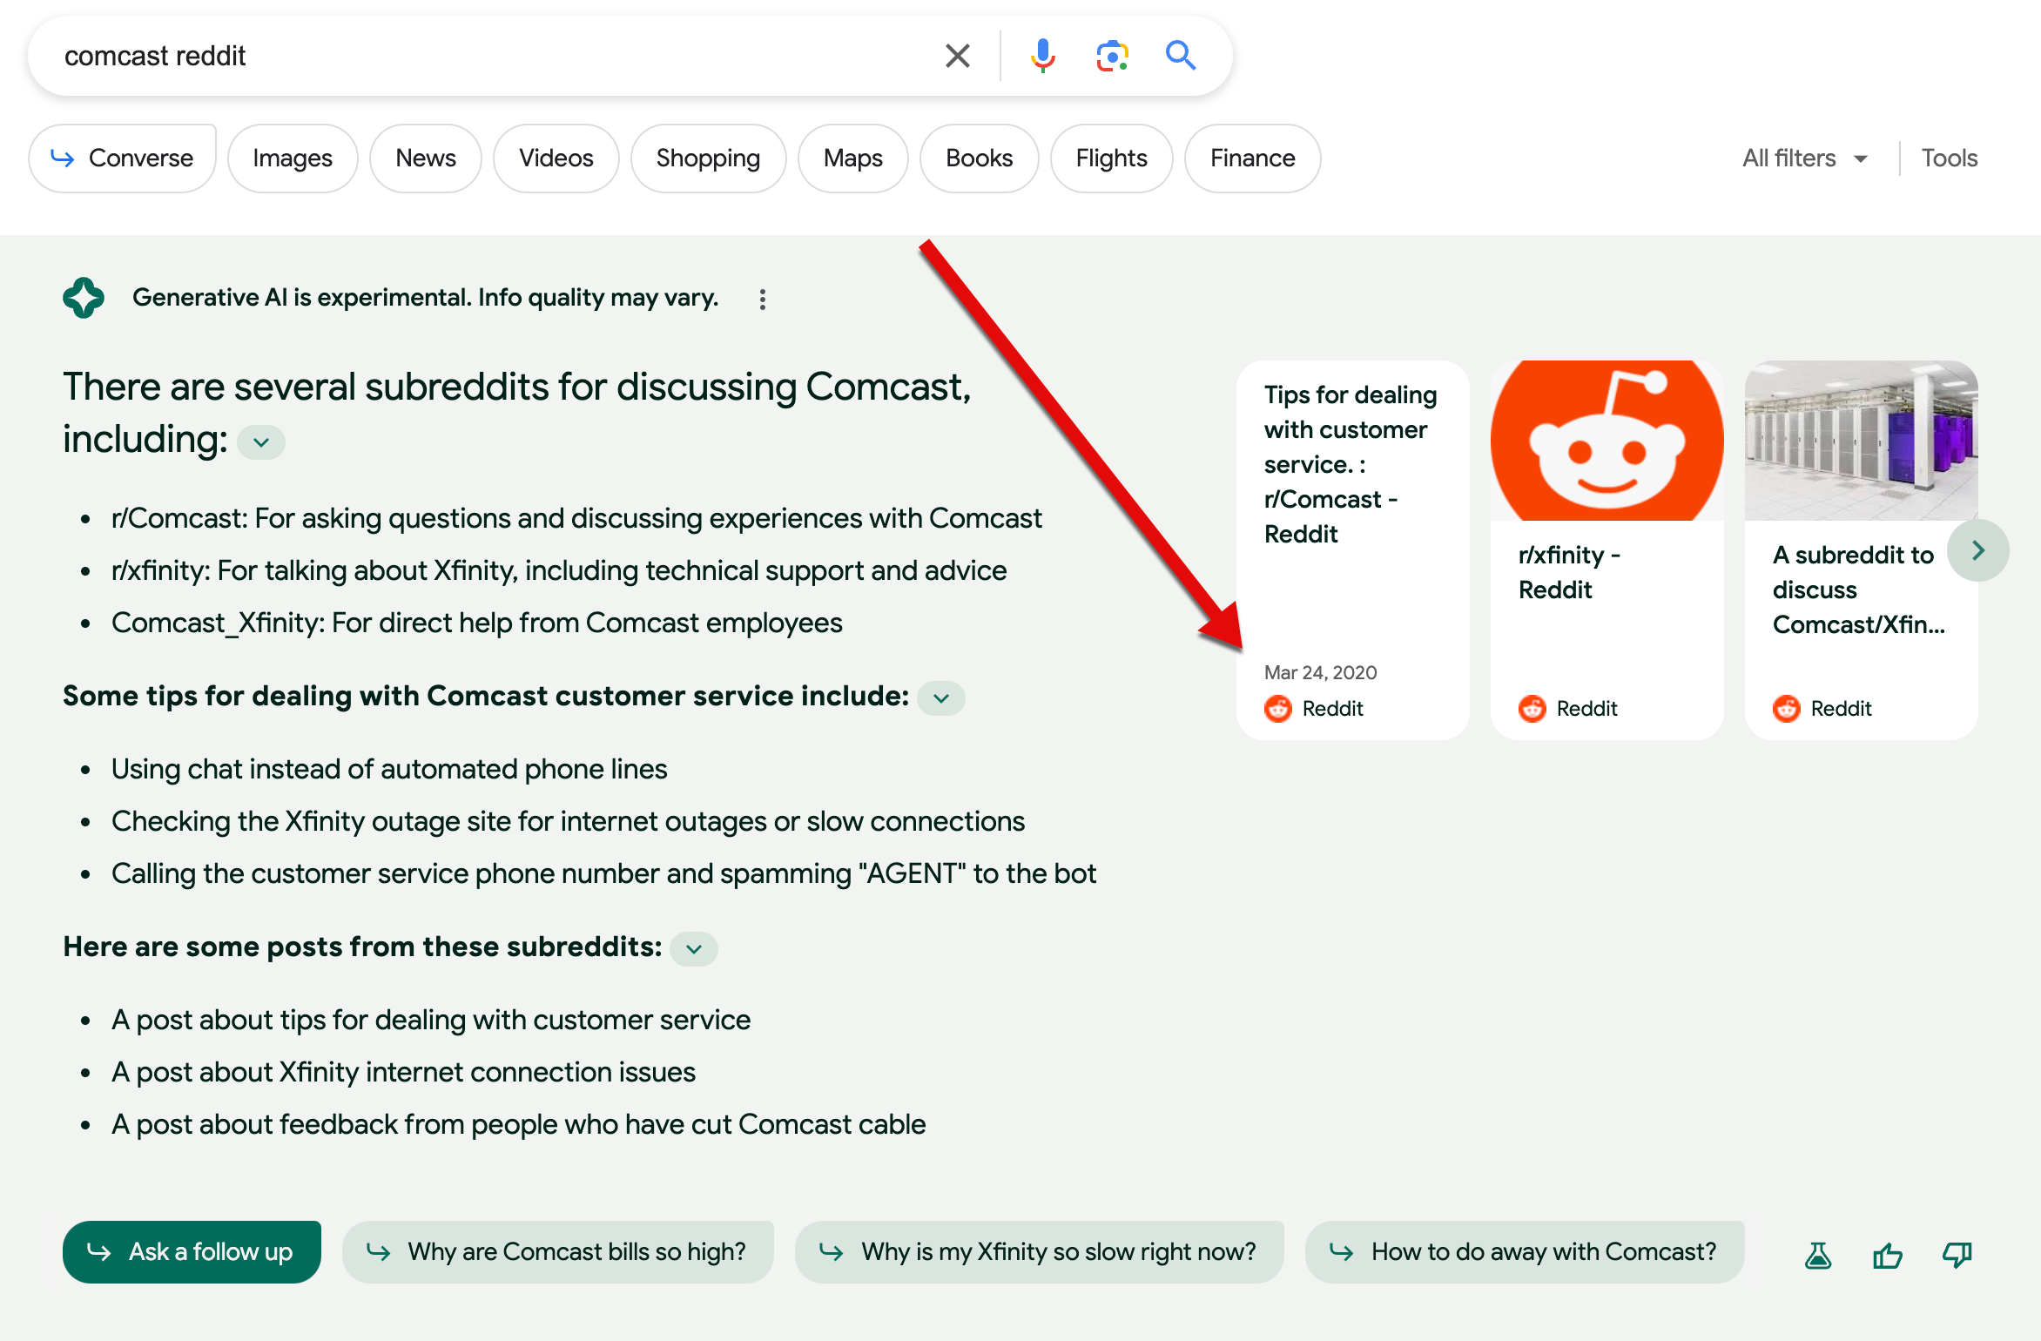Open the three-dot menu beside the AI notice
Viewport: 2041px width, 1341px height.
coord(762,300)
